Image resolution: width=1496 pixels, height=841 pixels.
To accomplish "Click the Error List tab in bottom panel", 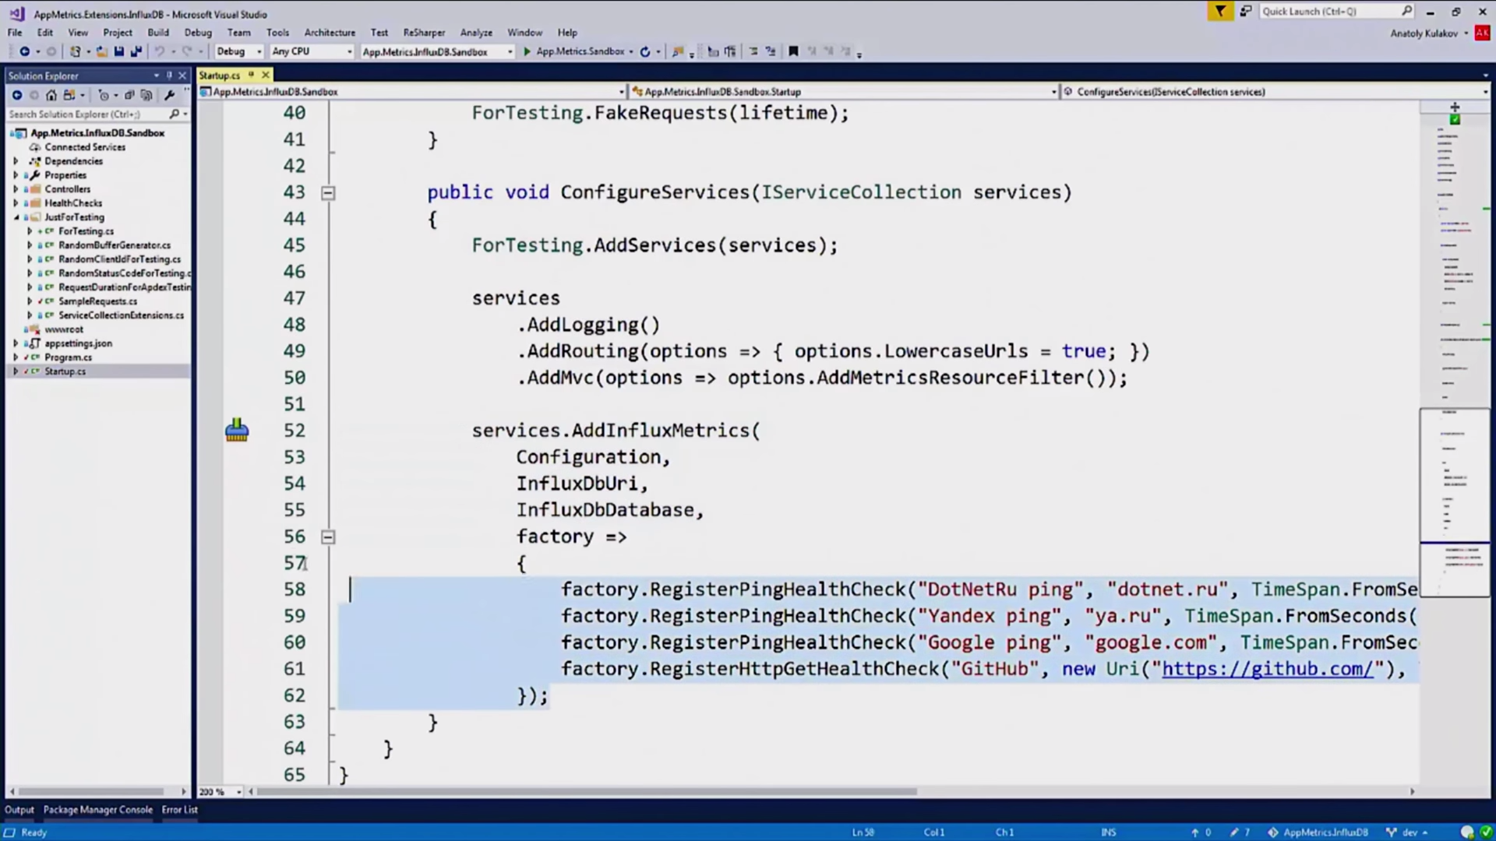I will pos(178,809).
